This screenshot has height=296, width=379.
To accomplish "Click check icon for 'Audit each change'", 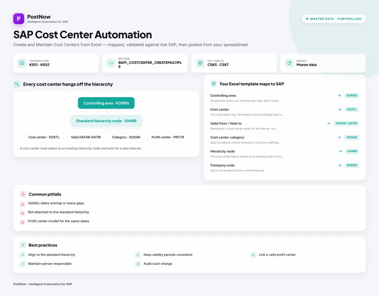I will coord(138,264).
